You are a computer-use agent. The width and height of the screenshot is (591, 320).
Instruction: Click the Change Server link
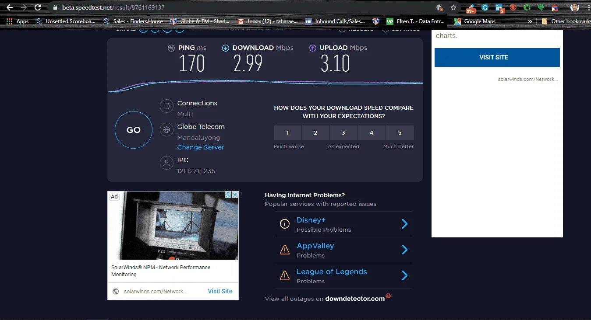[201, 147]
